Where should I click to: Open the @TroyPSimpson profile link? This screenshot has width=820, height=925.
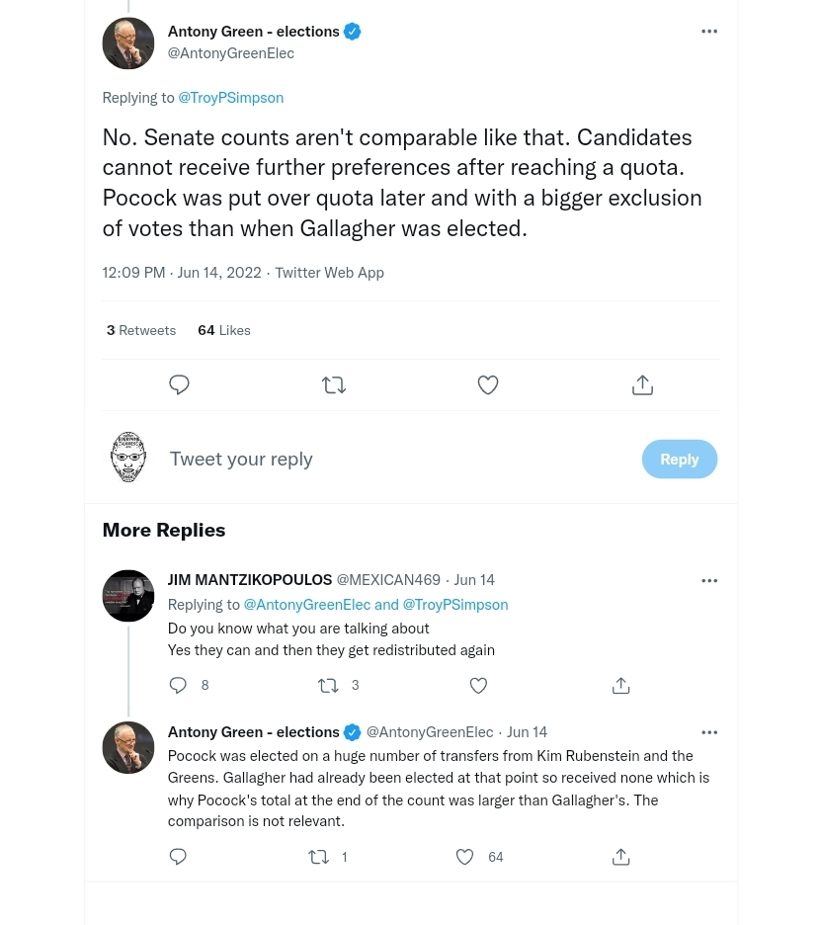click(x=230, y=98)
